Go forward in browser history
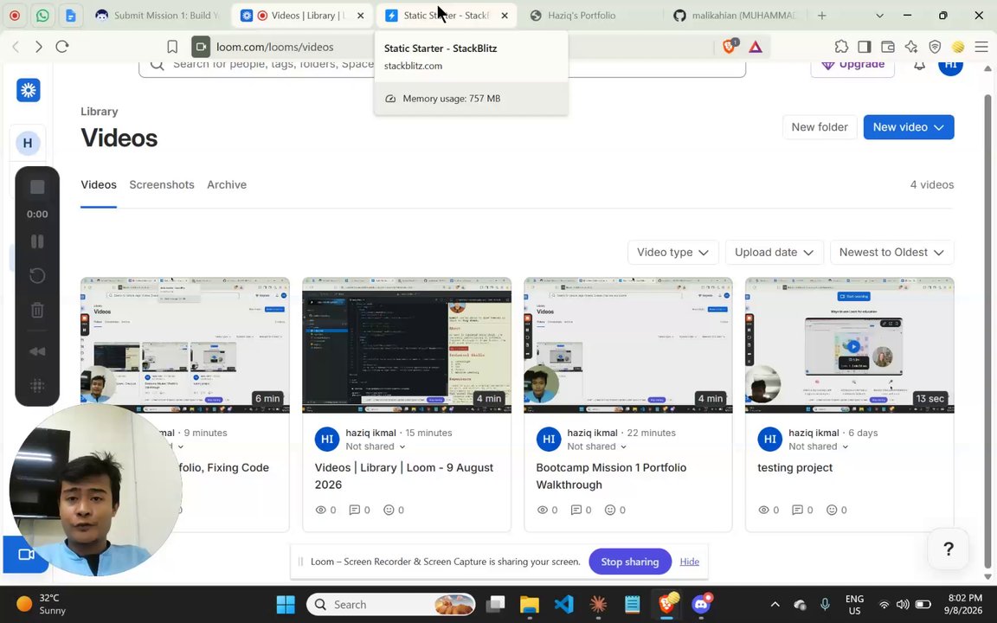Screen dimensions: 997x623 click(x=39, y=47)
